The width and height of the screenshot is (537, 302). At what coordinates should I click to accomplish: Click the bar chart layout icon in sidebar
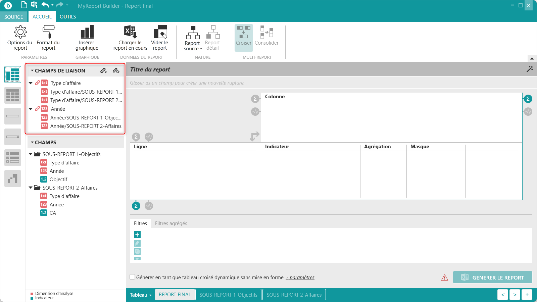click(13, 179)
